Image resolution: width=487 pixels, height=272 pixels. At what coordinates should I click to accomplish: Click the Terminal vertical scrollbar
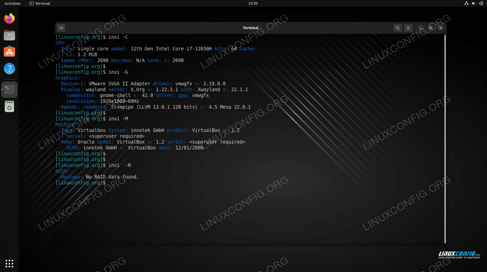click(x=445, y=138)
